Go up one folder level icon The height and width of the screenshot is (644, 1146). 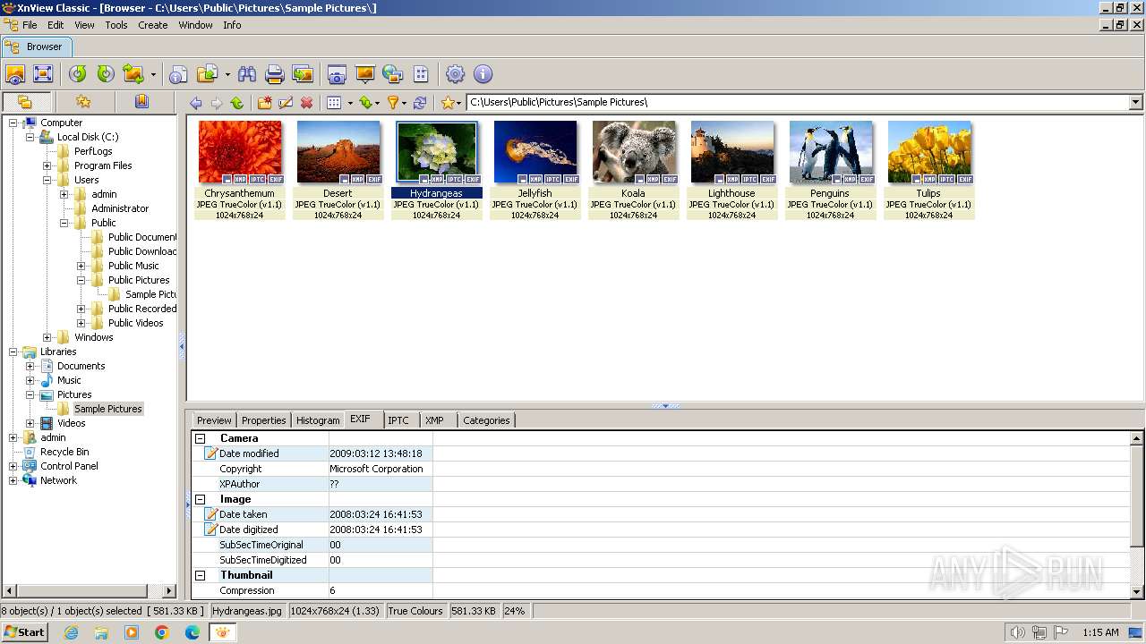pos(237,103)
